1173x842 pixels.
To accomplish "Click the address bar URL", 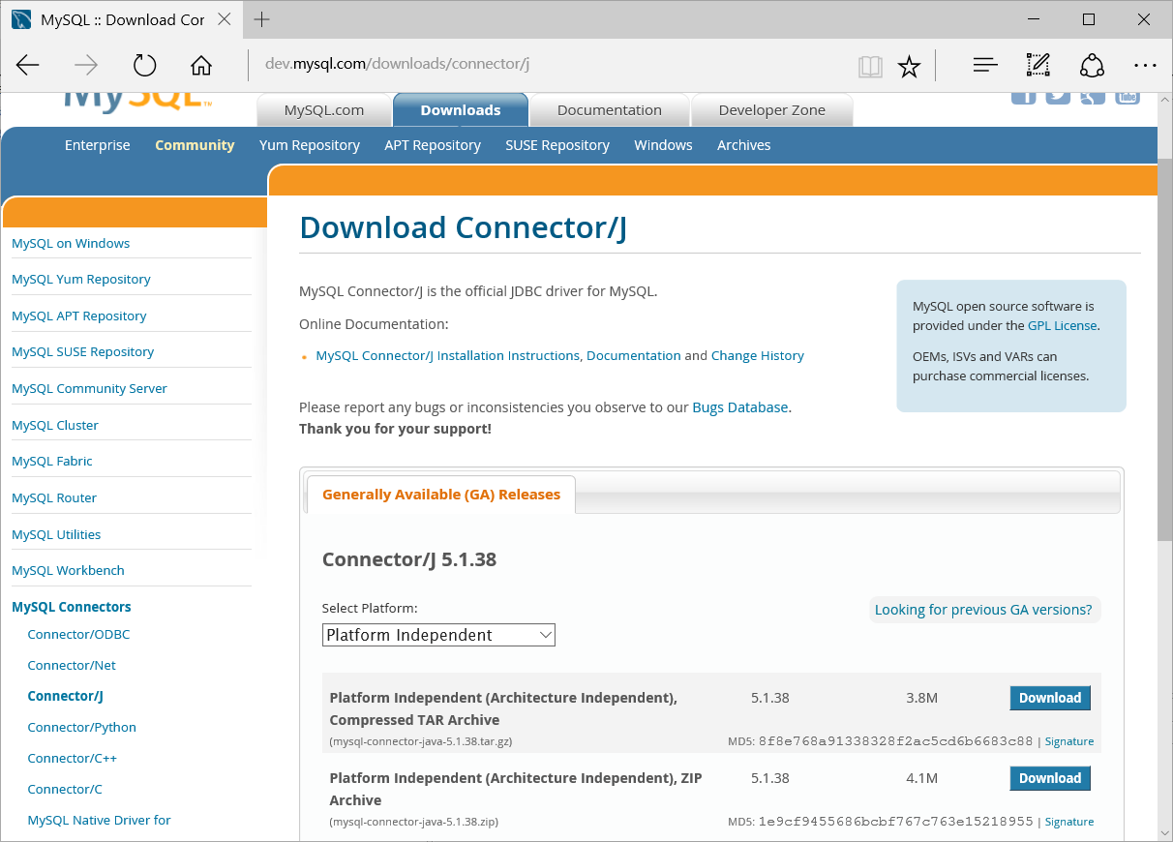I will 398,65.
